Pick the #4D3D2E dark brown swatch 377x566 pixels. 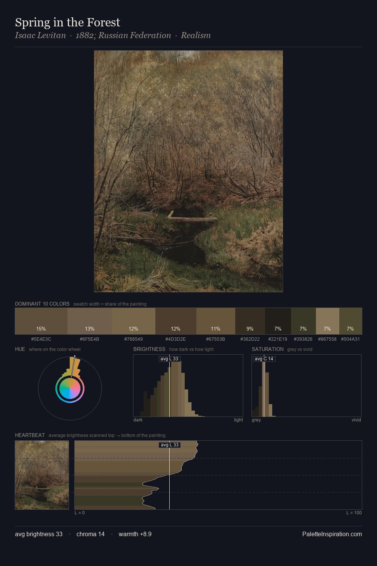tap(176, 321)
